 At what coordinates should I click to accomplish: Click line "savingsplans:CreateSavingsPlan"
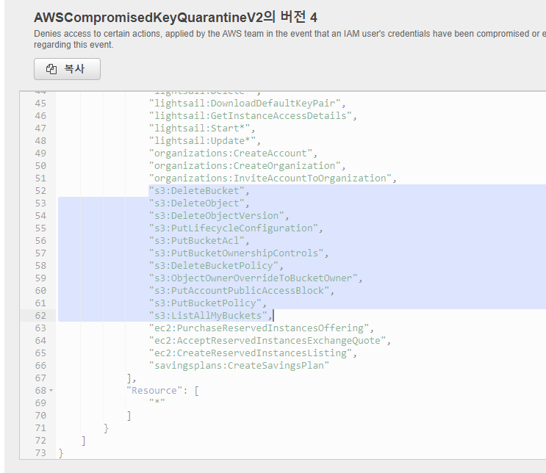239,366
